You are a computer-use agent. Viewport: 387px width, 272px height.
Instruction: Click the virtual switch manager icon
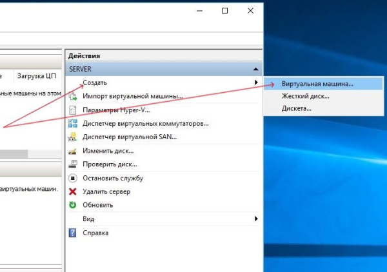pyautogui.click(x=73, y=123)
